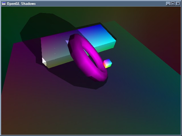Click the small rainbow-colored cube

[107, 63]
